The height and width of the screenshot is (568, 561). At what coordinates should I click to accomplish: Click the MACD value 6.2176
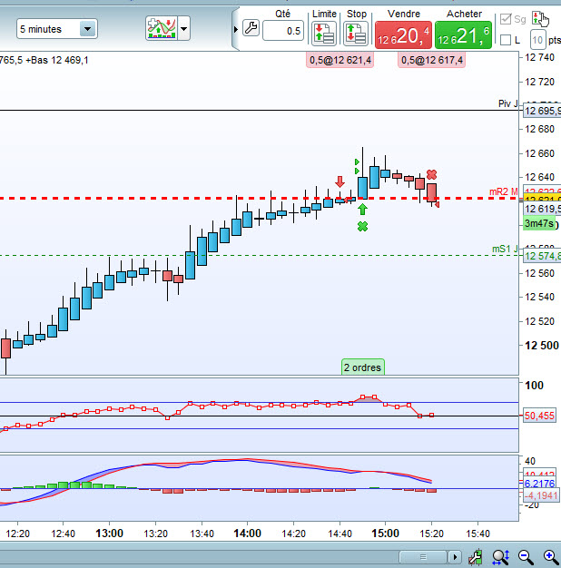(539, 484)
